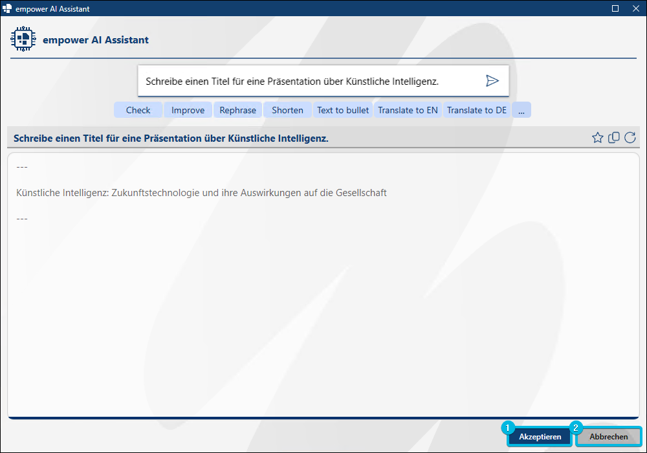Screen dimensions: 647x453
Task: Apply the Text to bullet action
Action: [x=343, y=110]
